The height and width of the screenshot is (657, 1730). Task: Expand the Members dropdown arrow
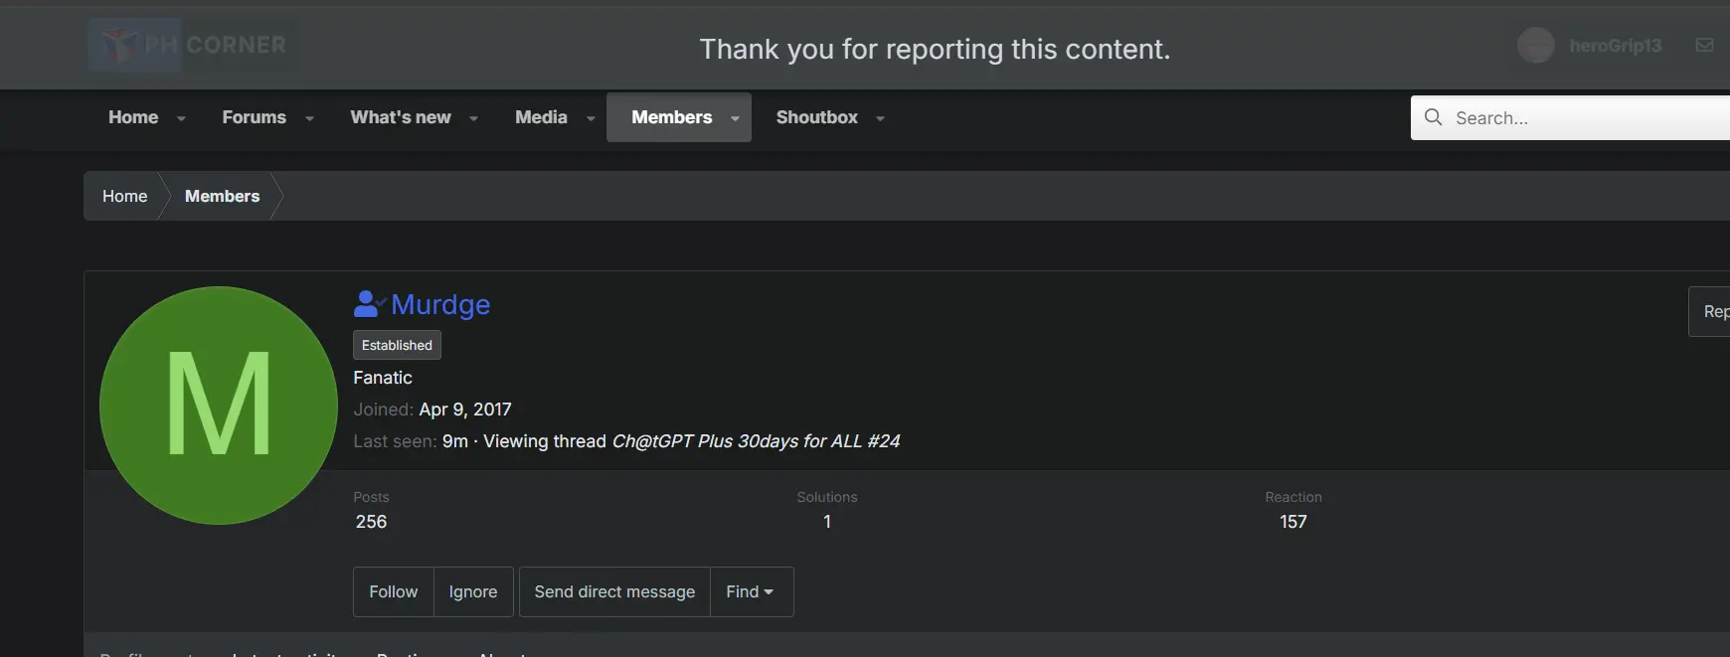(735, 118)
